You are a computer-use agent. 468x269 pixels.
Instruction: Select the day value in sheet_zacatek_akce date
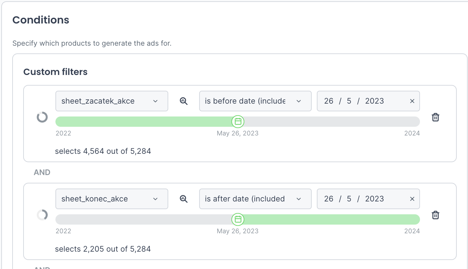click(328, 101)
